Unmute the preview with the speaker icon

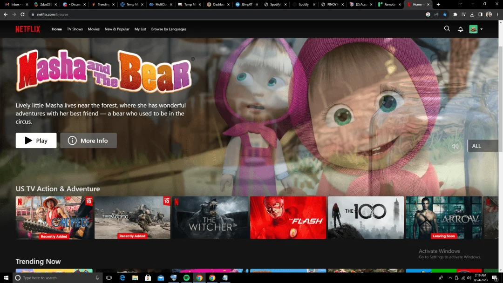455,146
